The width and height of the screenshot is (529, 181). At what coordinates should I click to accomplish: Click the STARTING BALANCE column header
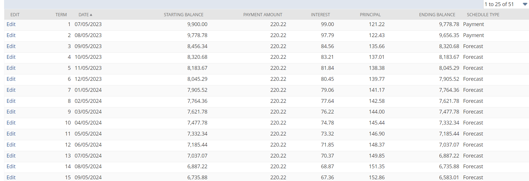click(183, 15)
